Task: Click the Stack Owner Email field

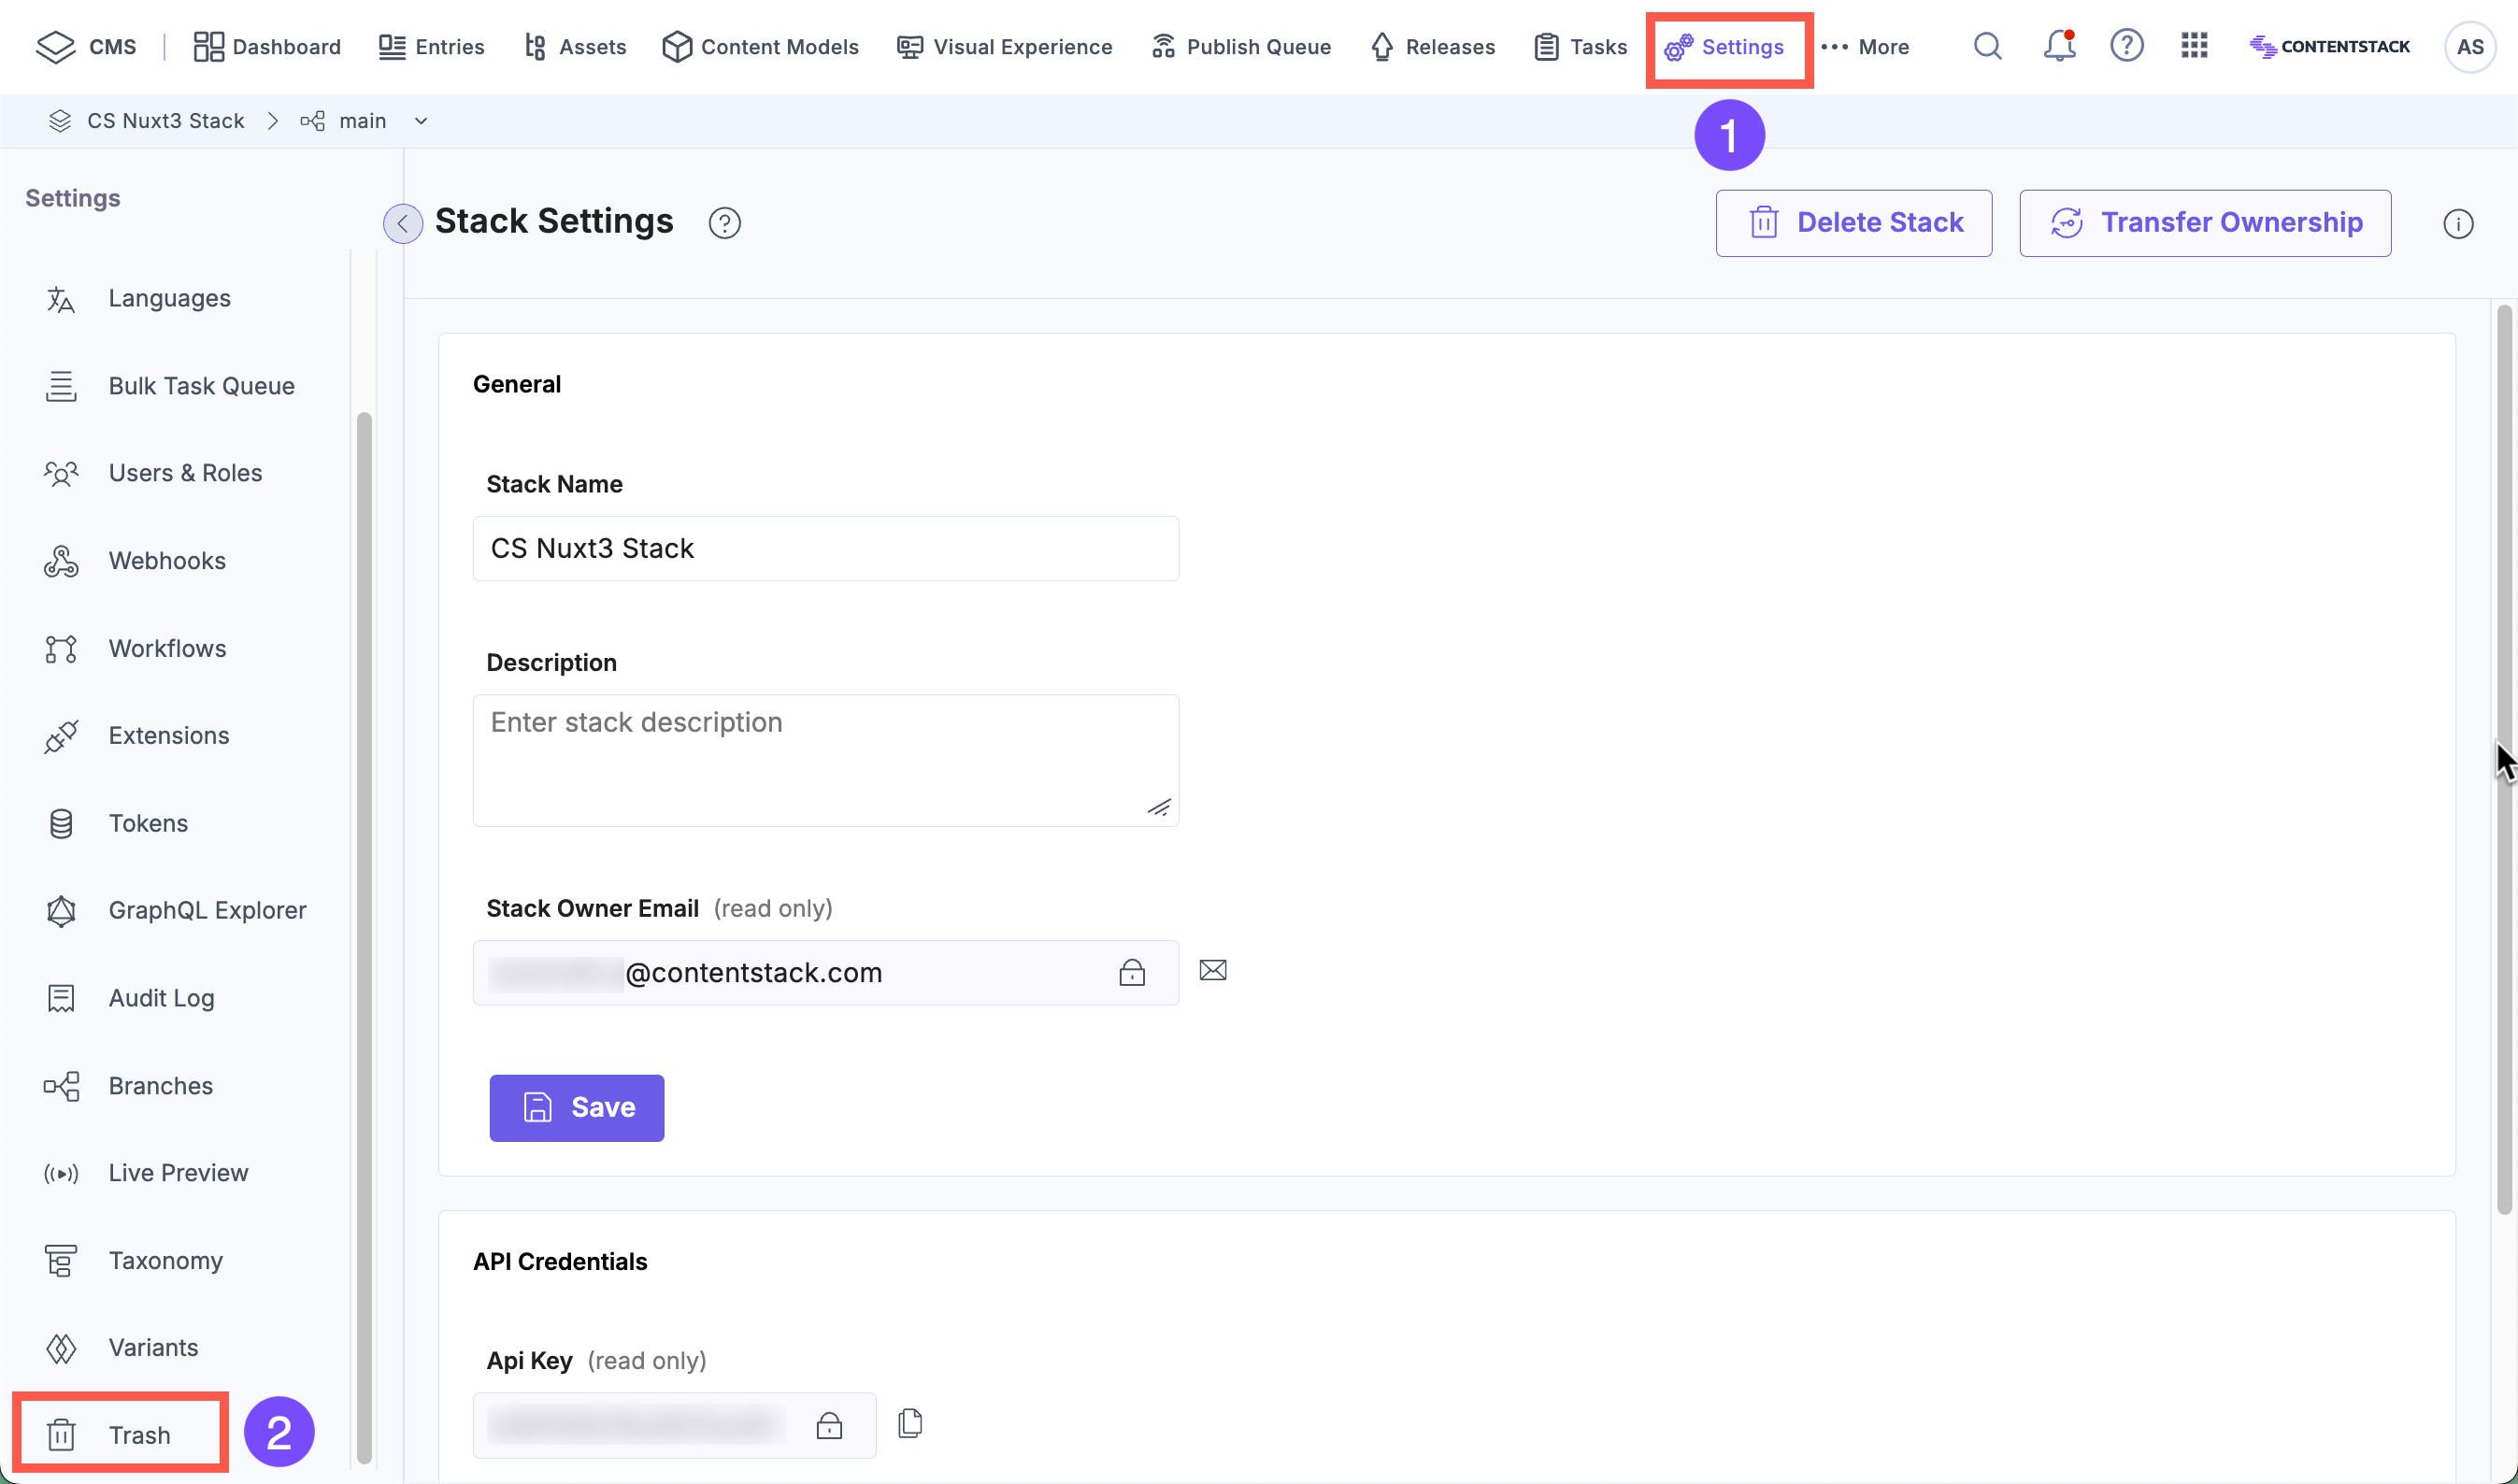Action: pos(826,972)
